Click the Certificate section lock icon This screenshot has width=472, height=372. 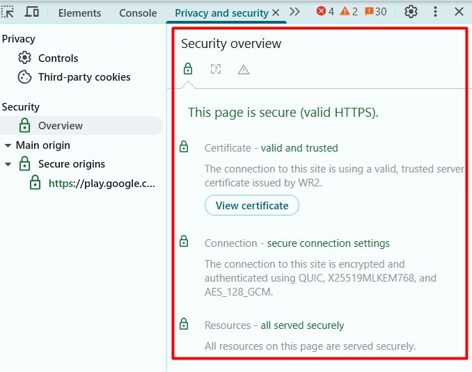pyautogui.click(x=184, y=147)
